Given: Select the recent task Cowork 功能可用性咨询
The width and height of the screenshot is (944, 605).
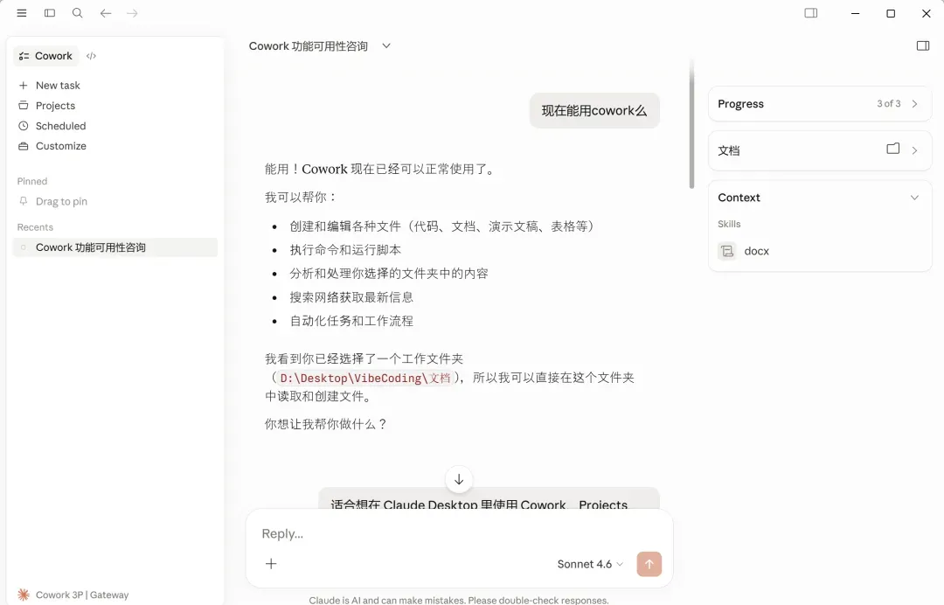Looking at the screenshot, I should pos(115,247).
